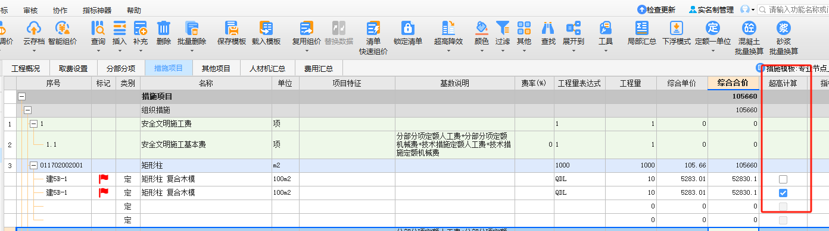The image size is (829, 231).
Task: Click the 局部汇总 partial summary icon
Action: click(642, 28)
